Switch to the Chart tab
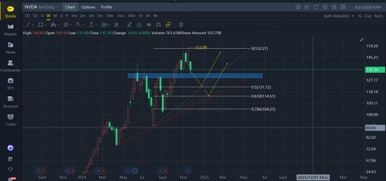This screenshot has width=386, height=181. [70, 7]
